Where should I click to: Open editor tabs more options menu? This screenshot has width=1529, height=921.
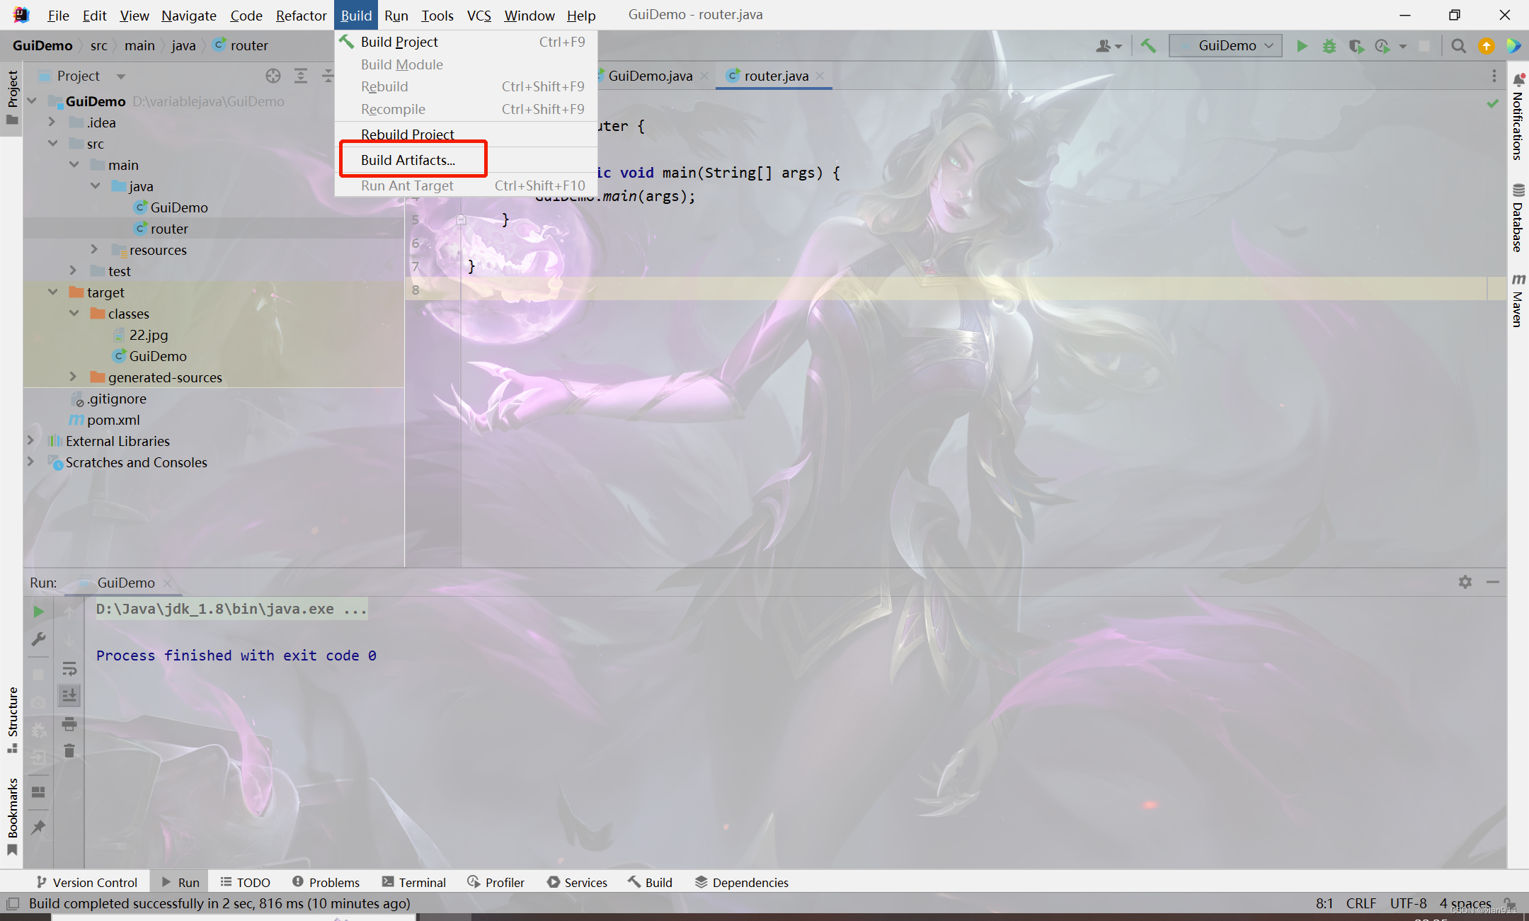[1494, 76]
